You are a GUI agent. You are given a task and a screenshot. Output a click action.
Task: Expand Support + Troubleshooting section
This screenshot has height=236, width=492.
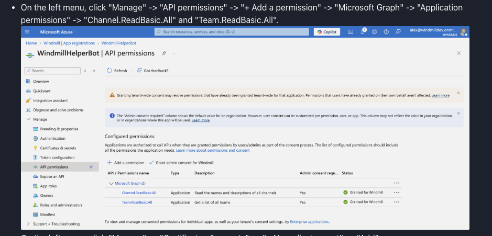pyautogui.click(x=28, y=224)
